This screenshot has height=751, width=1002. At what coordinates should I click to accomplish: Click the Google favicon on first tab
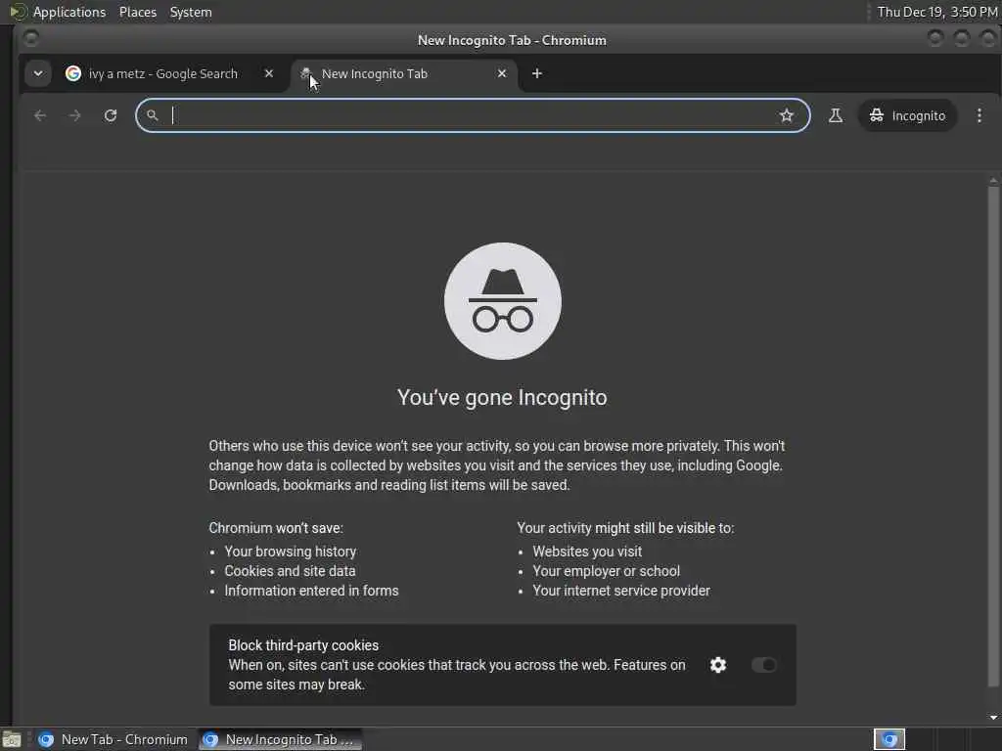[x=73, y=73]
